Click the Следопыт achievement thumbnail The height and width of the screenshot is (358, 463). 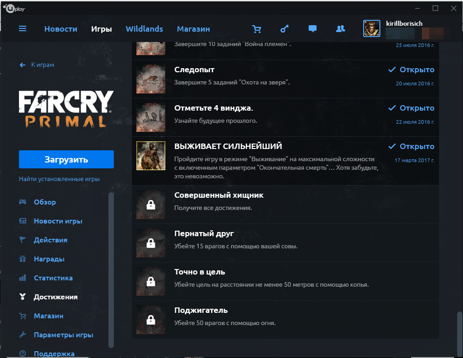151,79
